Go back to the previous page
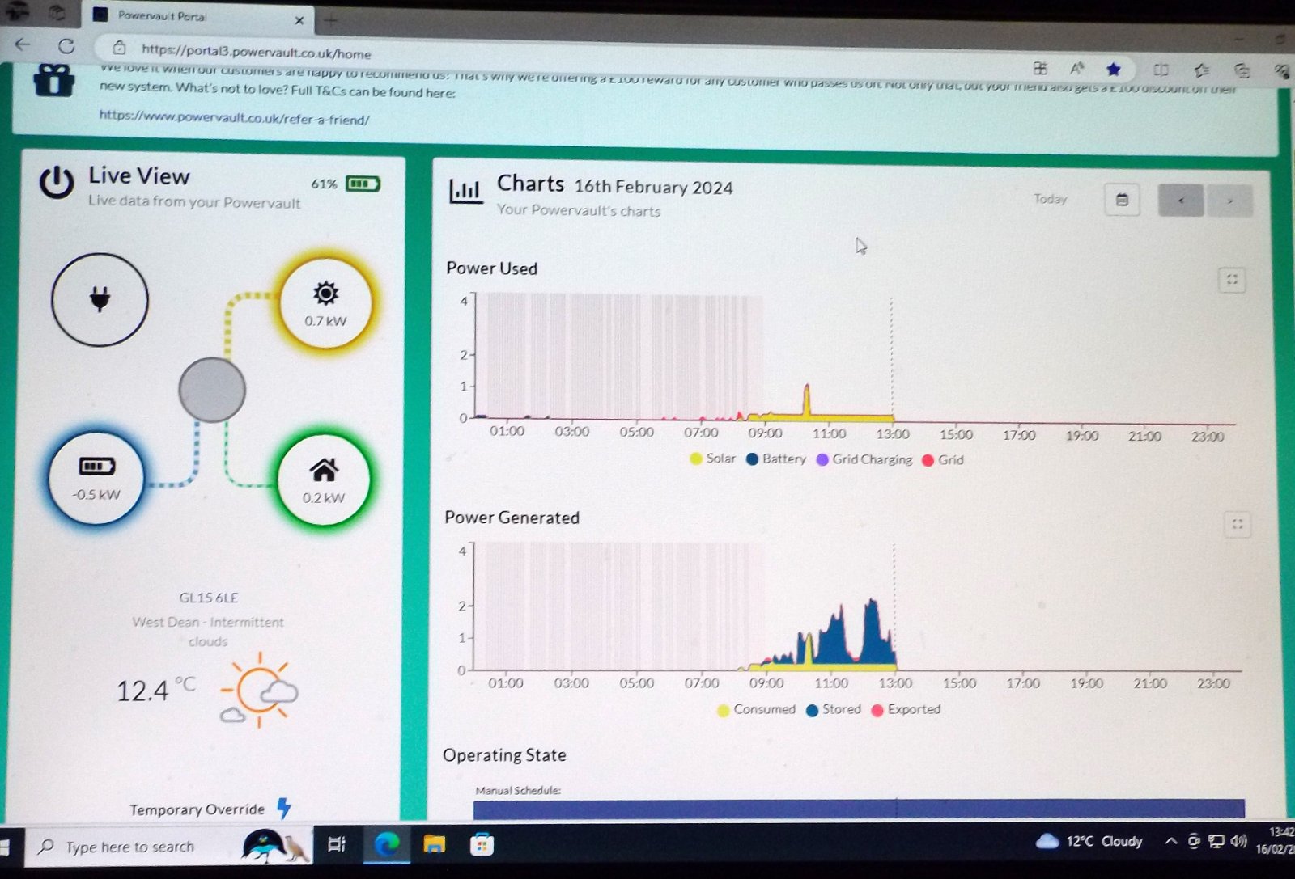 23,45
